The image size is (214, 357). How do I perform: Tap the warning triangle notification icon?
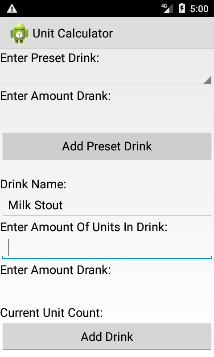click(x=12, y=8)
